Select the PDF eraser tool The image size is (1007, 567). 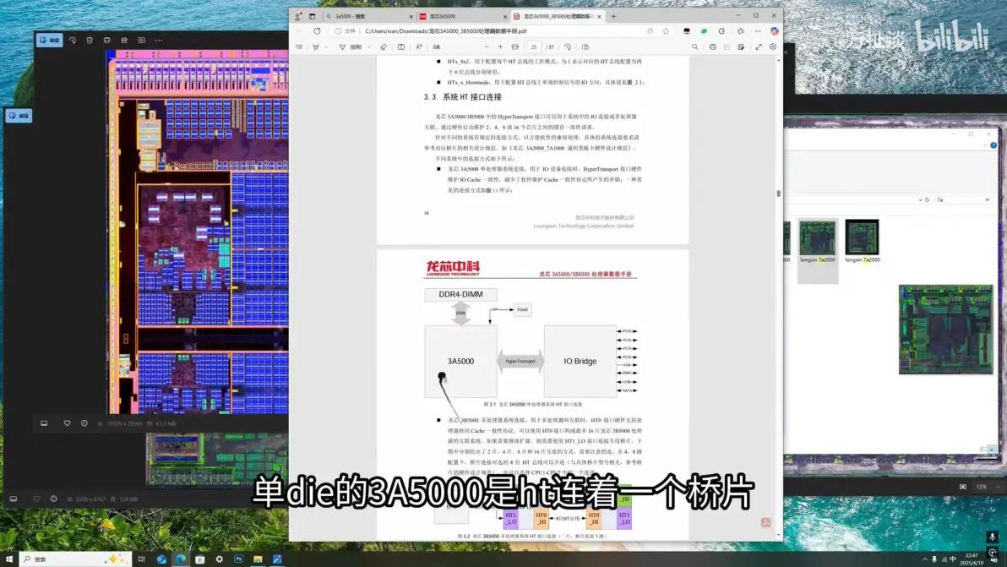click(x=384, y=46)
